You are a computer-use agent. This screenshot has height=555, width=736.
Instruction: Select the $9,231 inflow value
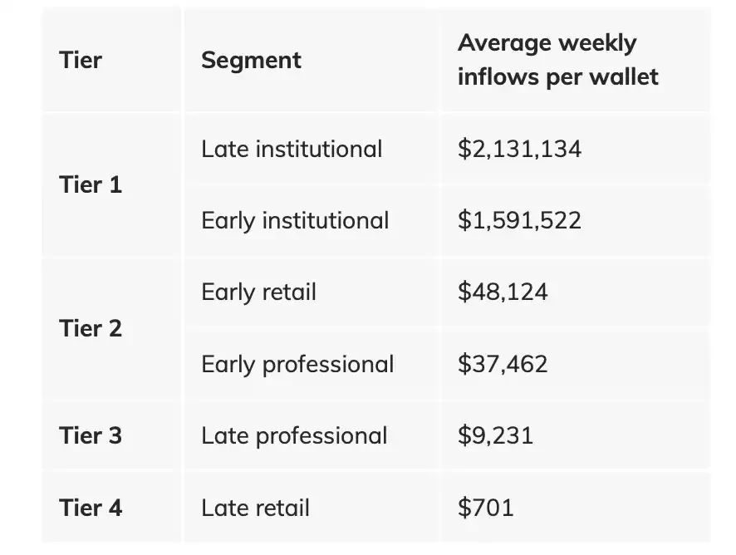[495, 435]
